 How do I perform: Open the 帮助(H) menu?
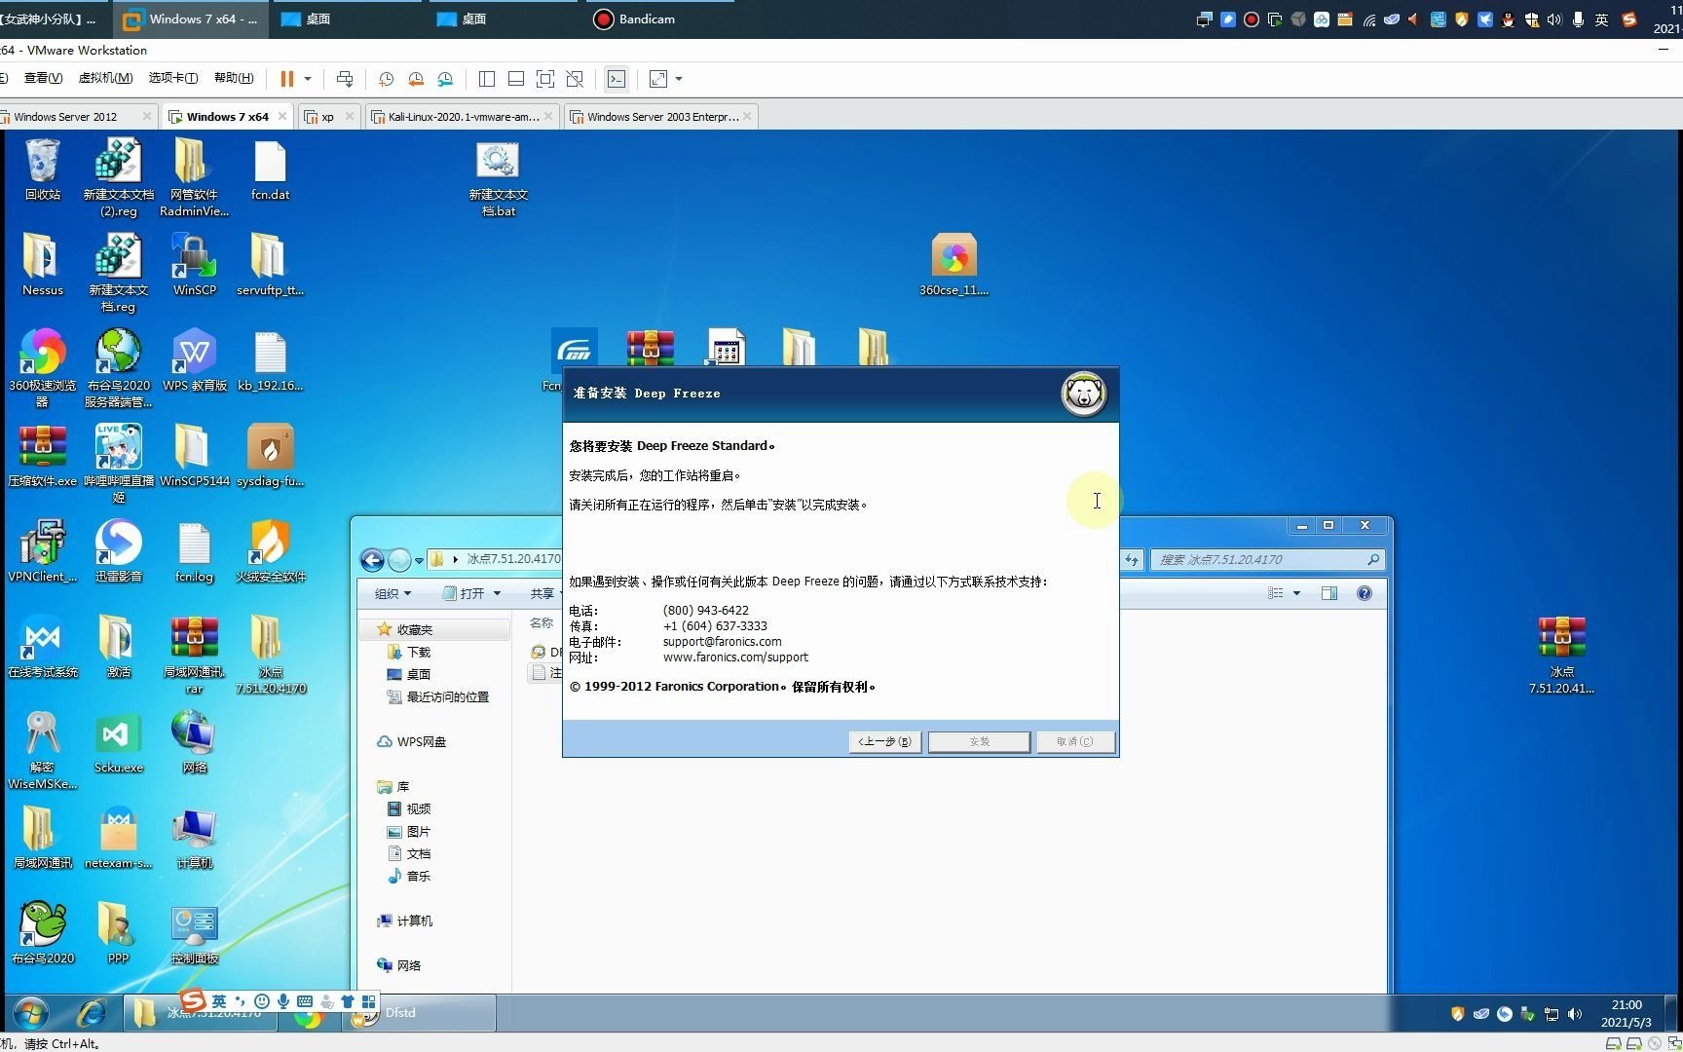pyautogui.click(x=234, y=78)
